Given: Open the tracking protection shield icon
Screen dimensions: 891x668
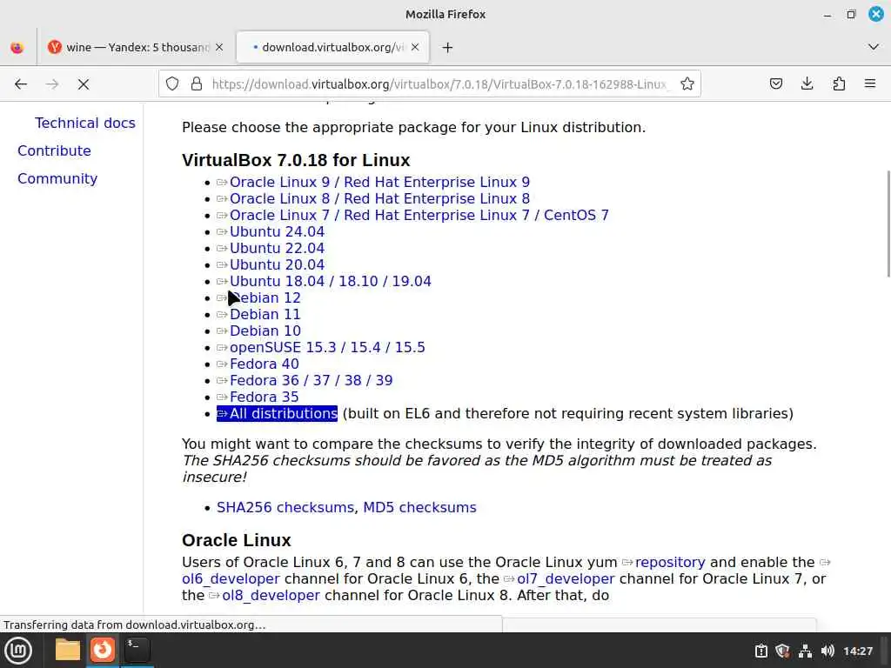Looking at the screenshot, I should tap(172, 84).
